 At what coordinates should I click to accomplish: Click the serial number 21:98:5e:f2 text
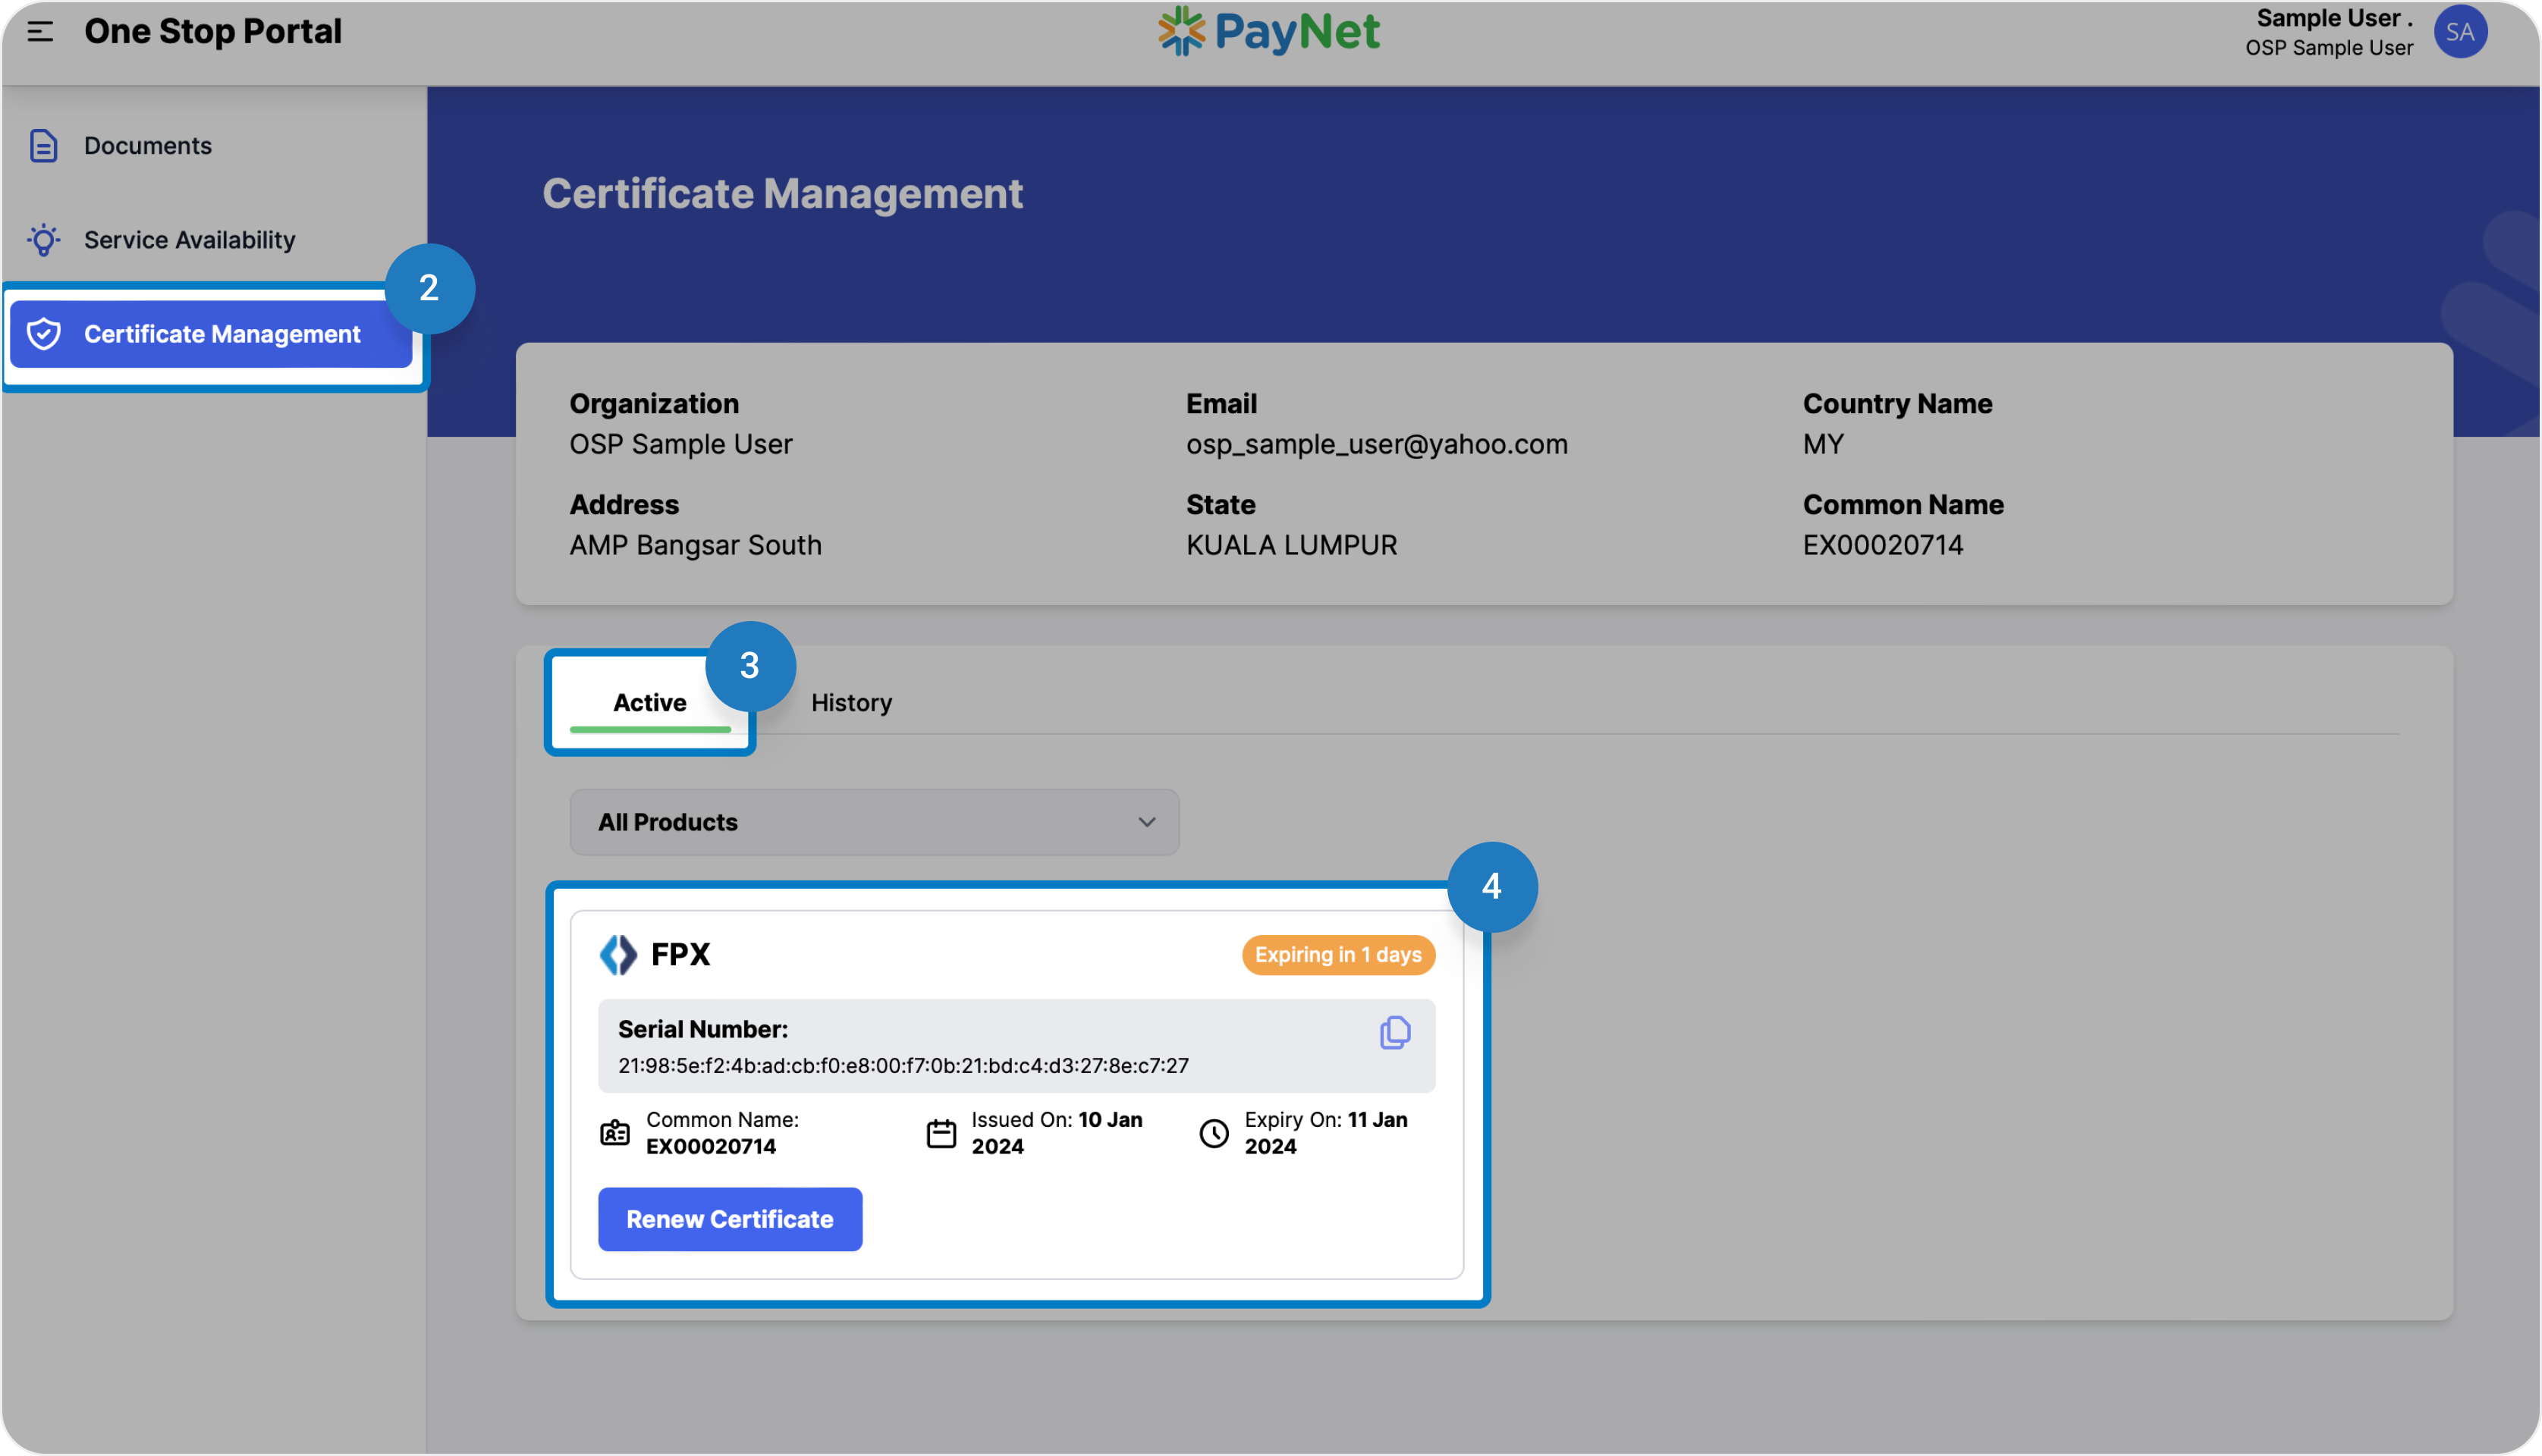click(x=903, y=1066)
